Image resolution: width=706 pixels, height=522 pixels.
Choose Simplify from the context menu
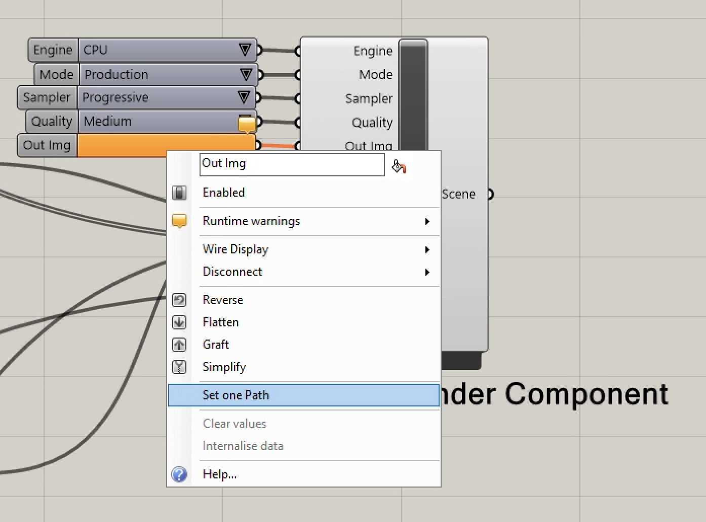(224, 367)
